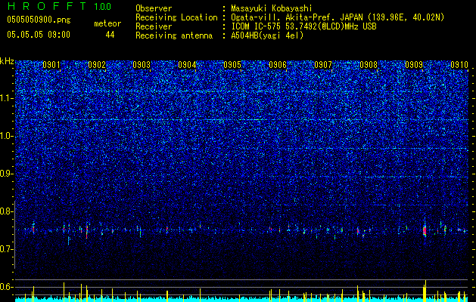The height and width of the screenshot is (302, 476).
Task: Click the 0903 time marker
Action: [x=142, y=65]
